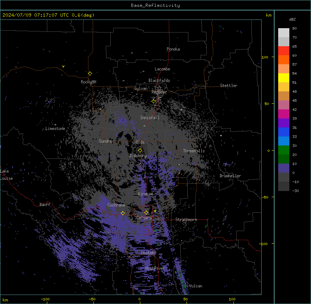This screenshot has height=304, width=311.
Task: Click the Sundre town label
Action: 105,141
